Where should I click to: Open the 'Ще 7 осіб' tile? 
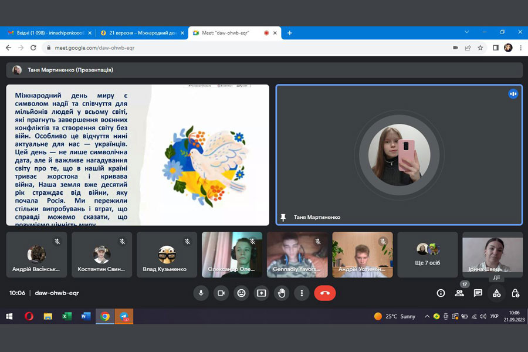(428, 255)
